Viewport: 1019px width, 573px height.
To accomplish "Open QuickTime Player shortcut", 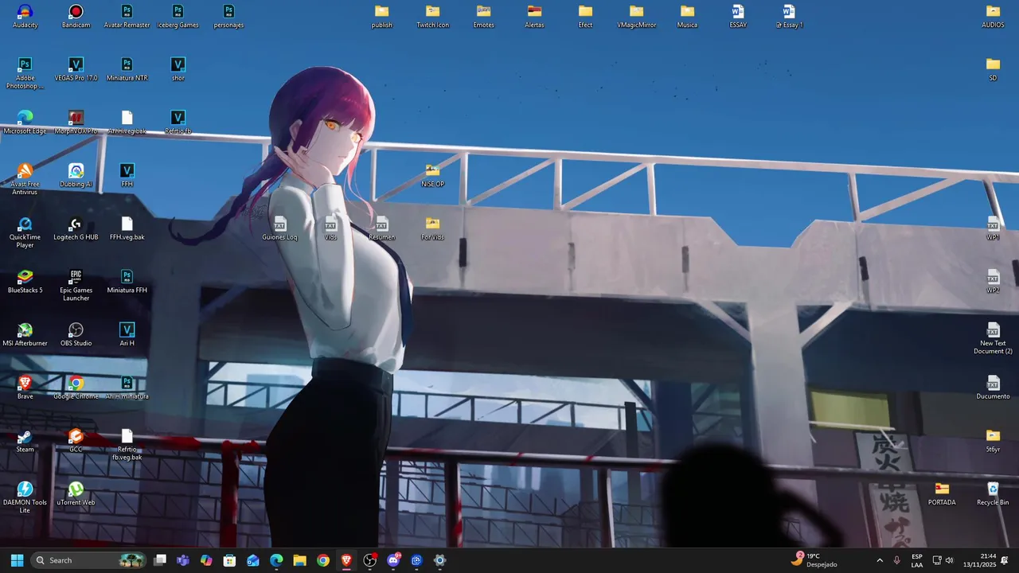I will coord(25,232).
